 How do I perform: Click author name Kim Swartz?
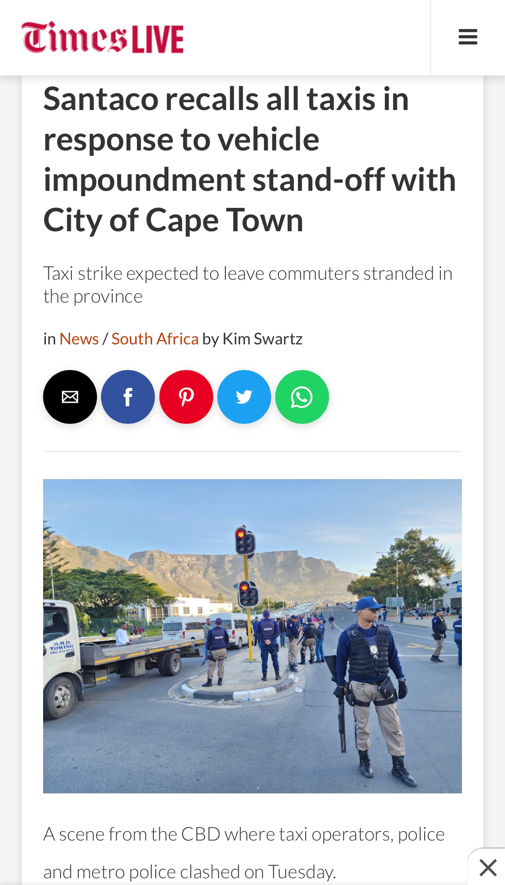pos(263,339)
